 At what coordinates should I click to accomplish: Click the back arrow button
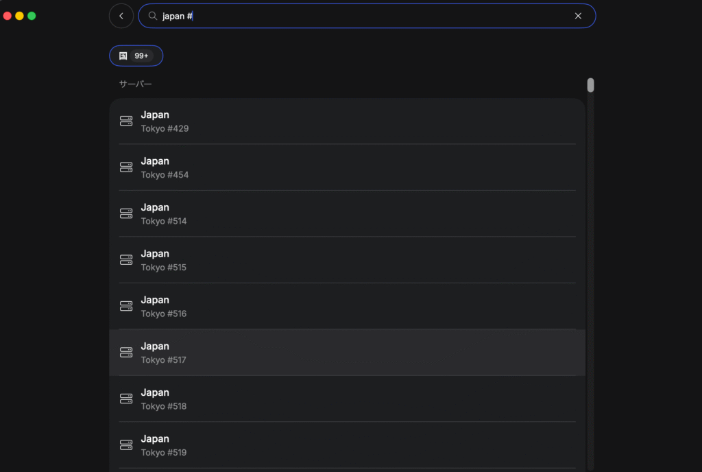pos(121,16)
